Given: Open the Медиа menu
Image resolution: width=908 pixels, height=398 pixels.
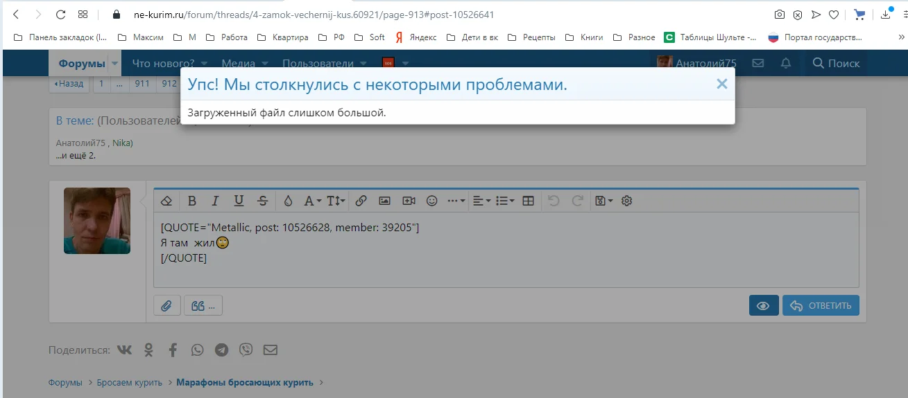Looking at the screenshot, I should click(x=239, y=63).
